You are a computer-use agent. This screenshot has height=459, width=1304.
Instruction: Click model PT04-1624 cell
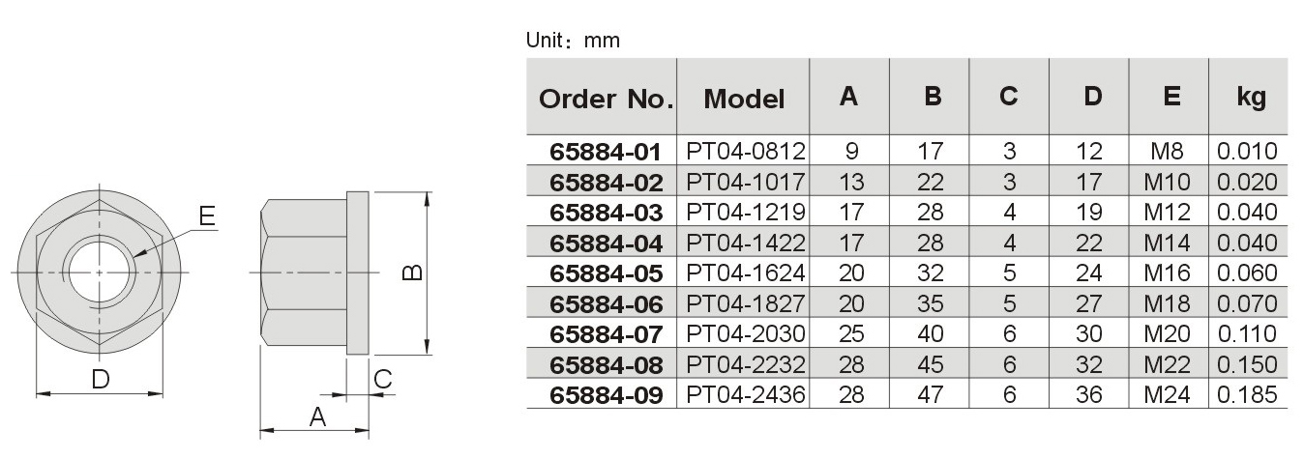click(744, 273)
